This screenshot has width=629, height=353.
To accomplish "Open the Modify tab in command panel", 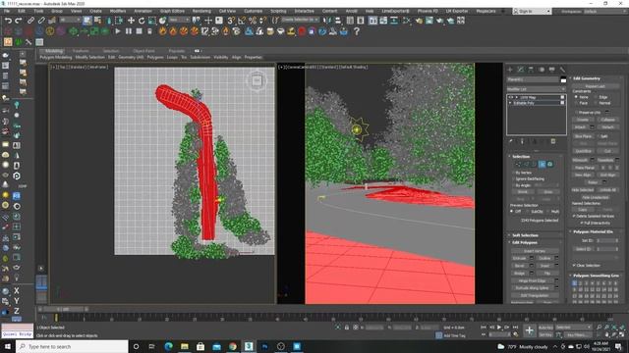I will pos(521,70).
